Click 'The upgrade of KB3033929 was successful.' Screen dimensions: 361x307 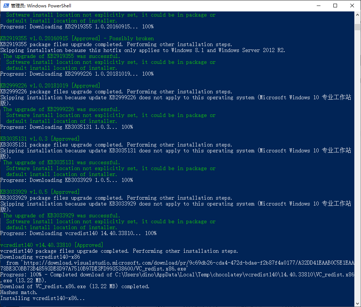click(x=62, y=215)
